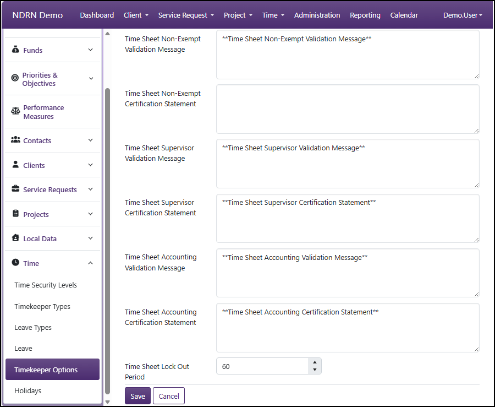Expand the Local Data section chevron
Image resolution: width=495 pixels, height=407 pixels.
pyautogui.click(x=90, y=238)
